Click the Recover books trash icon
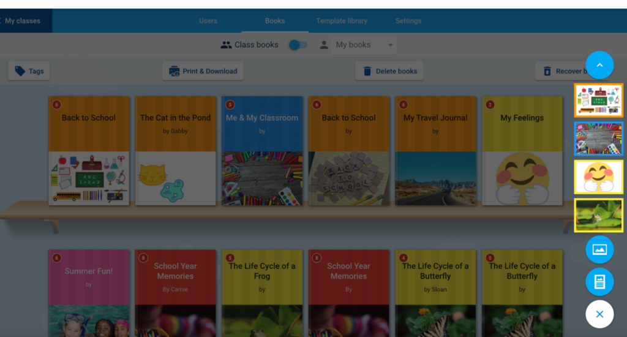The image size is (627, 337). point(547,71)
